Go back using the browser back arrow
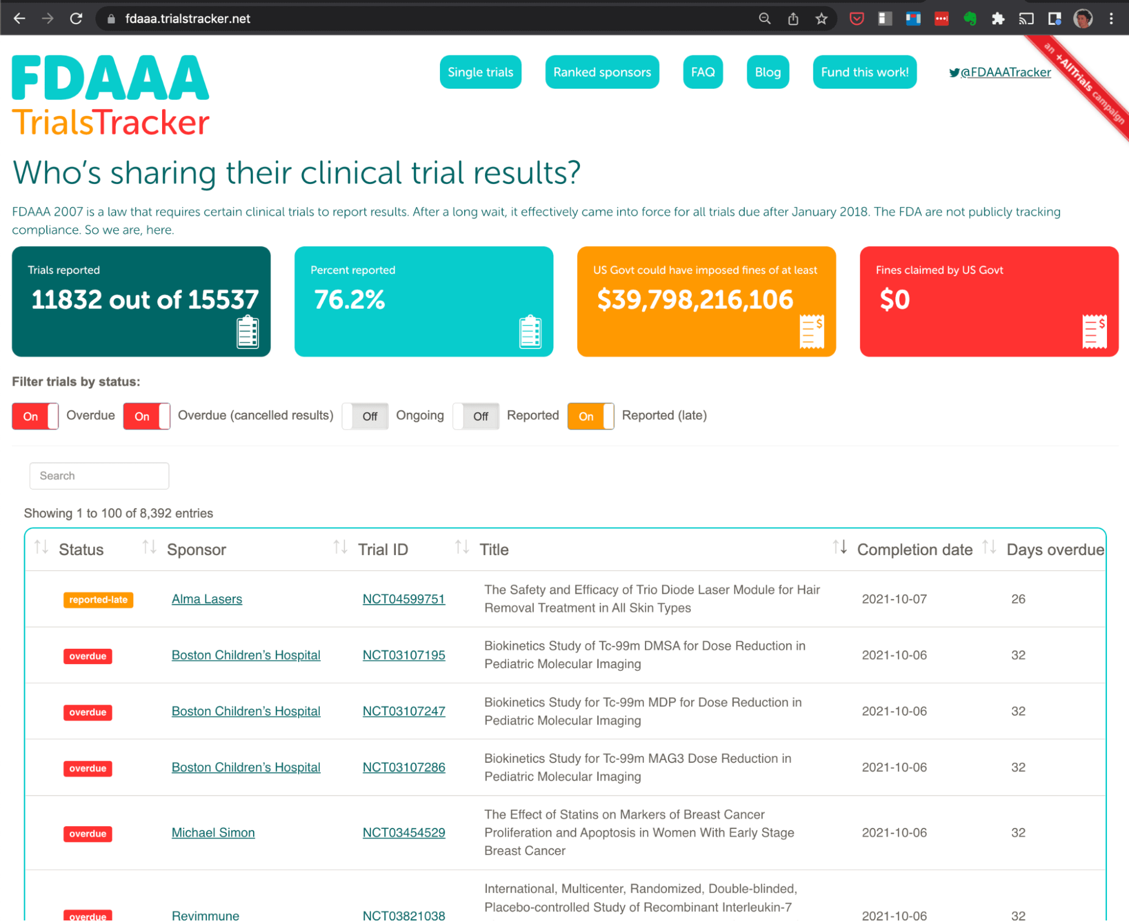The width and height of the screenshot is (1129, 921). click(x=19, y=19)
